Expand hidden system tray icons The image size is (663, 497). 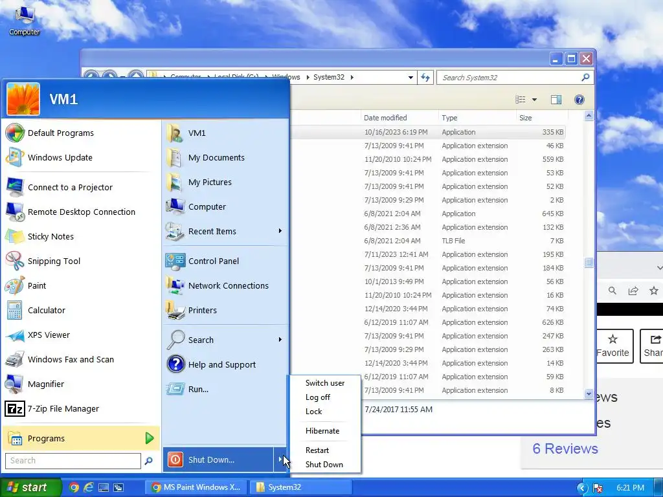tap(582, 488)
